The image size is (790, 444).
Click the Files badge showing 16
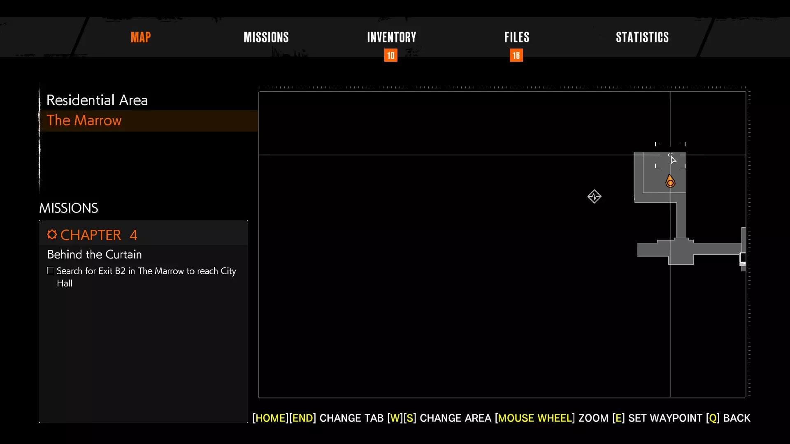[516, 55]
